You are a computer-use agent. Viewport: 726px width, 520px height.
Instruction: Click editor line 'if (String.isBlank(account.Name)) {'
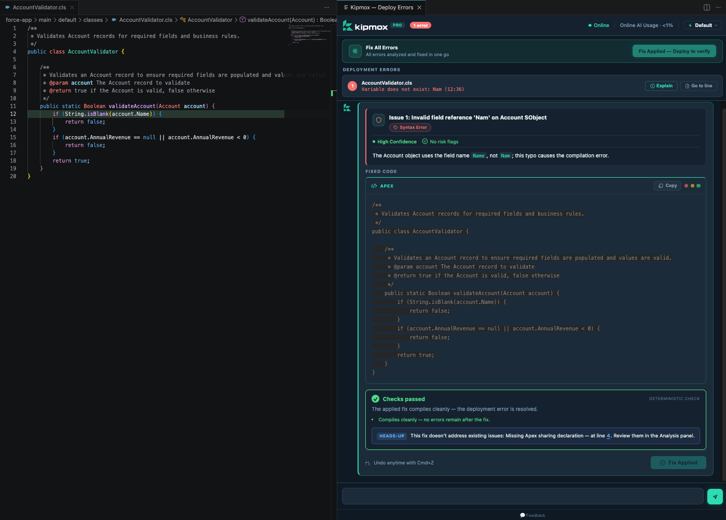pos(107,114)
